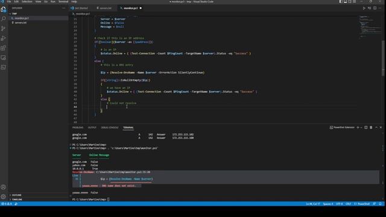386x217 pixels.
Task: Split the editor right
Action: click(375, 8)
